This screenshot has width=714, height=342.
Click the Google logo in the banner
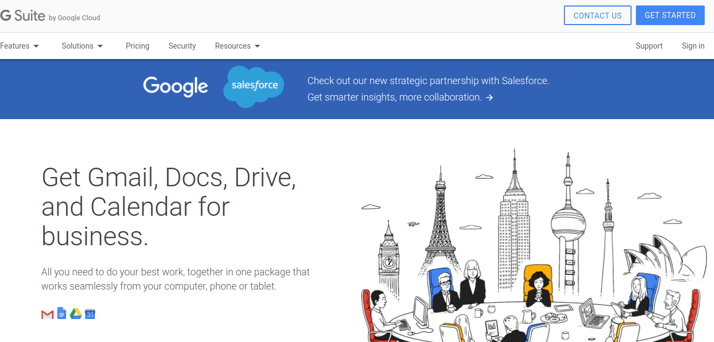pyautogui.click(x=175, y=87)
